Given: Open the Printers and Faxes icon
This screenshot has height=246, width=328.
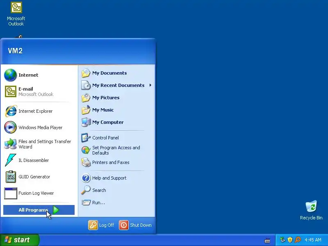Looking at the screenshot, I should coord(86,162).
